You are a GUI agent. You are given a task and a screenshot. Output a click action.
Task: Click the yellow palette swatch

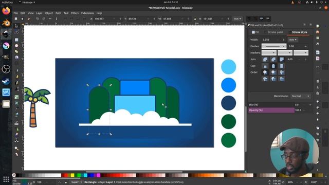(x=72, y=175)
